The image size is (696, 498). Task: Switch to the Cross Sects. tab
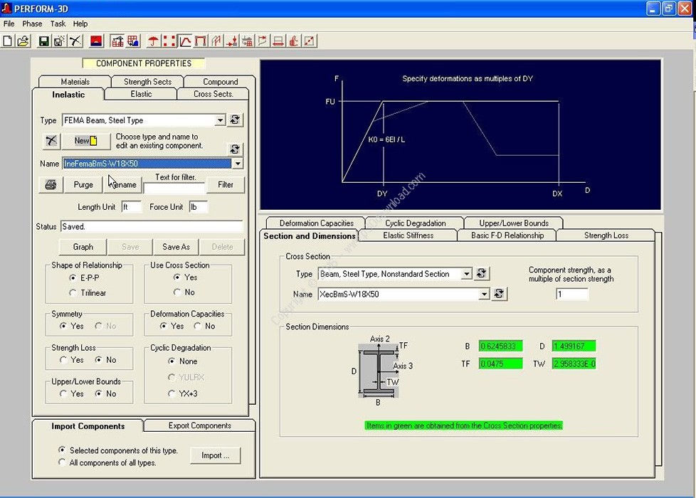click(213, 94)
